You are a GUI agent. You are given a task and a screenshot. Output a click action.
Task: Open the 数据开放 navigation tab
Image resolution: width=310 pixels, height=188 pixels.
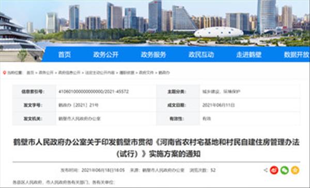pos(297,55)
